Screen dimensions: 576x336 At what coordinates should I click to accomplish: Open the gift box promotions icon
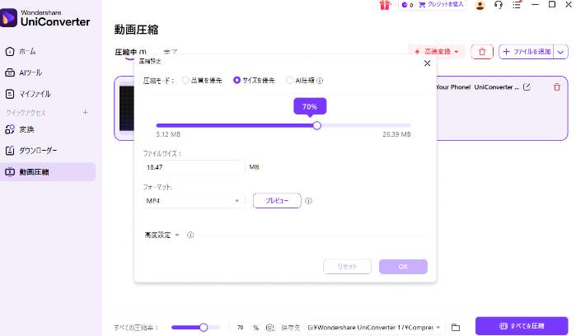coord(385,5)
